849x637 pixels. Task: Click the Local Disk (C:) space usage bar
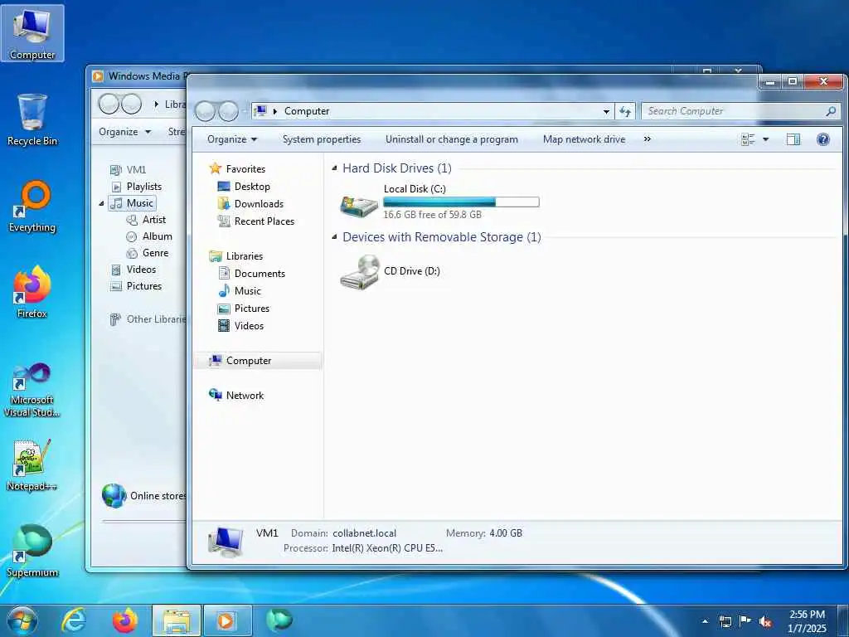pyautogui.click(x=461, y=202)
